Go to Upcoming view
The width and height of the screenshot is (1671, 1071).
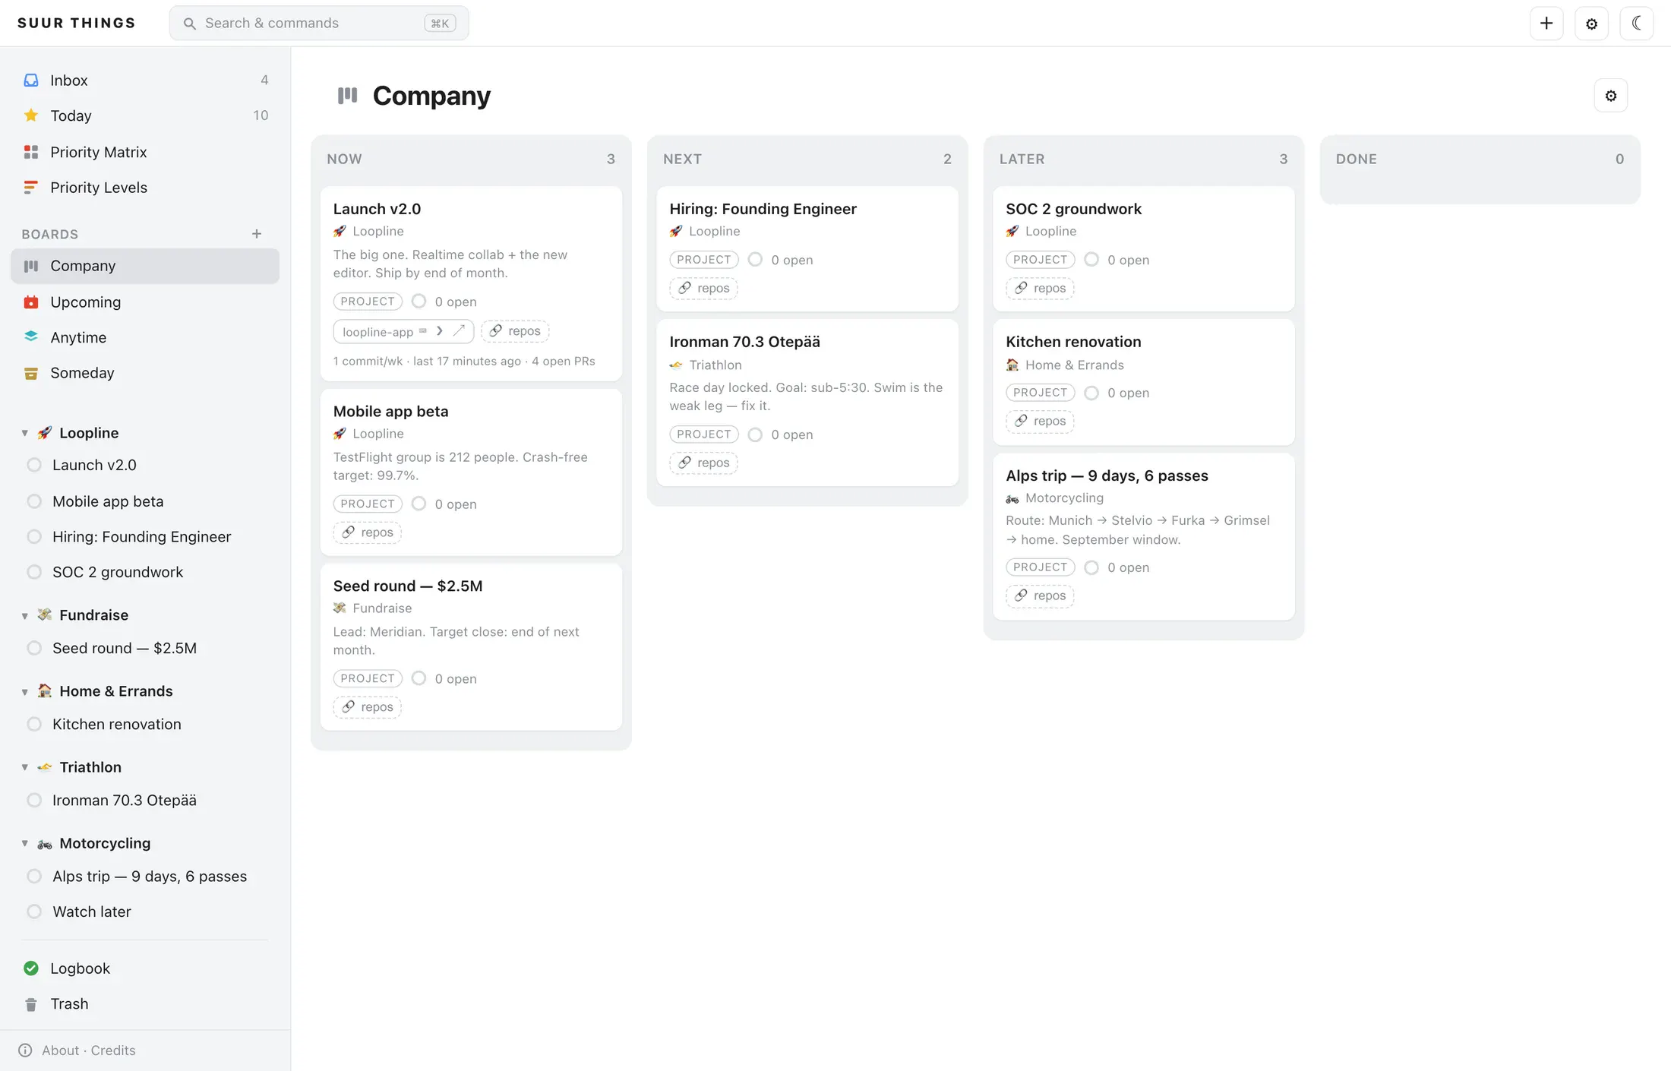pos(145,302)
